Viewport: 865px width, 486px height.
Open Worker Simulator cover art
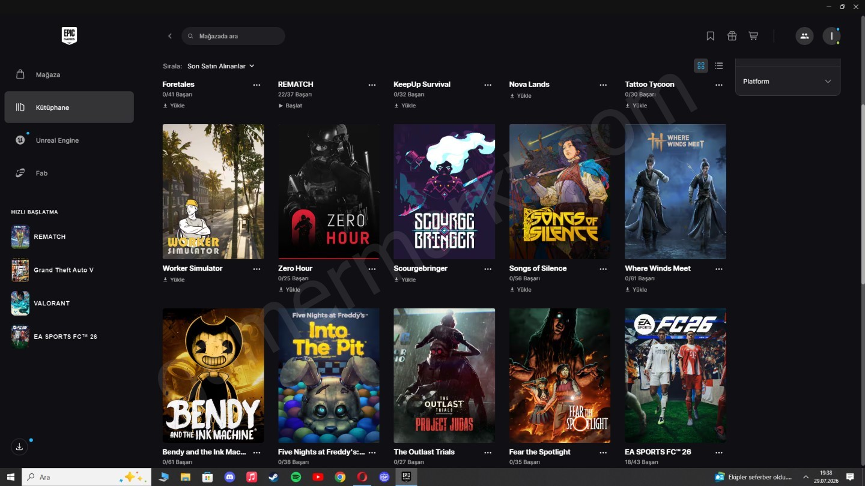(x=213, y=191)
